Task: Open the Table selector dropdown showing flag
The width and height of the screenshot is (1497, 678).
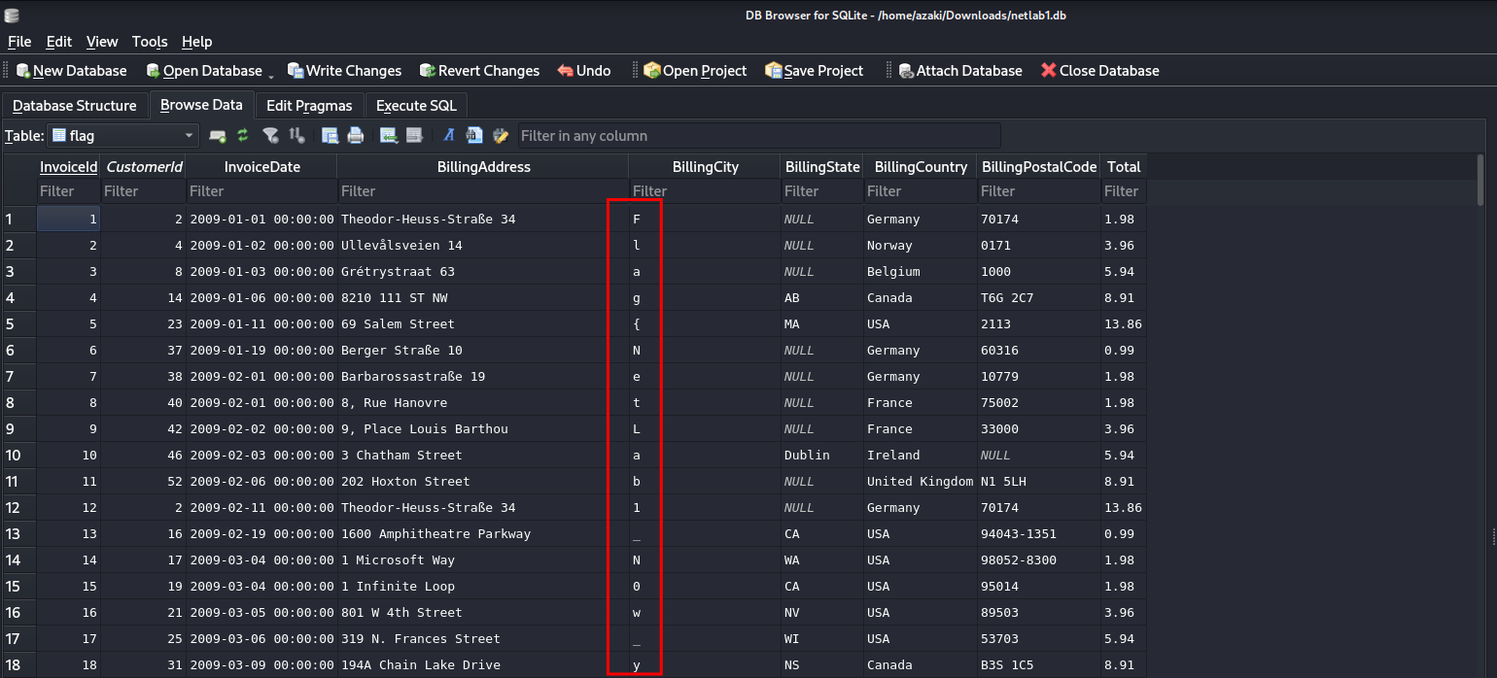Action: (122, 136)
